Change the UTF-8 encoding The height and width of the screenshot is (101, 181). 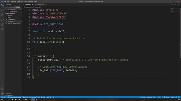(x=155, y=97)
